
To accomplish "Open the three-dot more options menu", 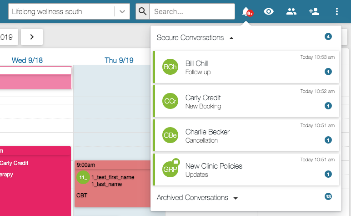I will 336,11.
